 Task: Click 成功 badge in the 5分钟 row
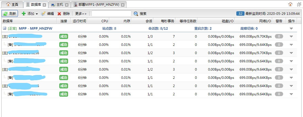click(64, 61)
